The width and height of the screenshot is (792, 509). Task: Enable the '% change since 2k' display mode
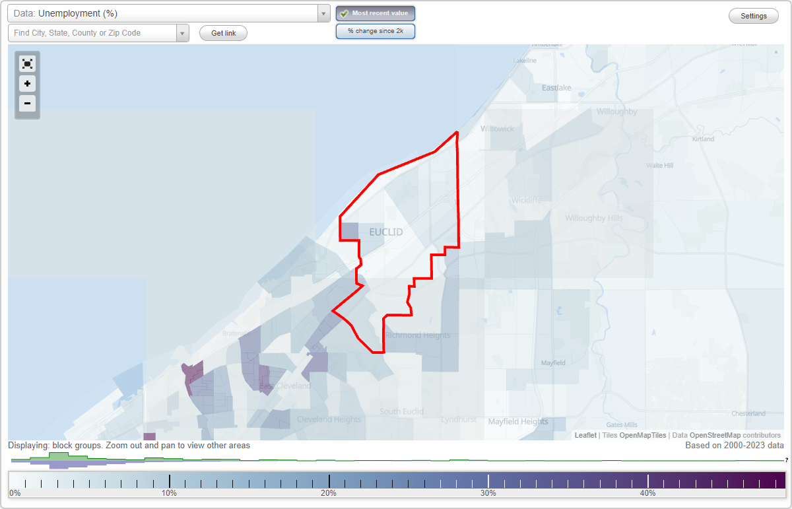376,30
